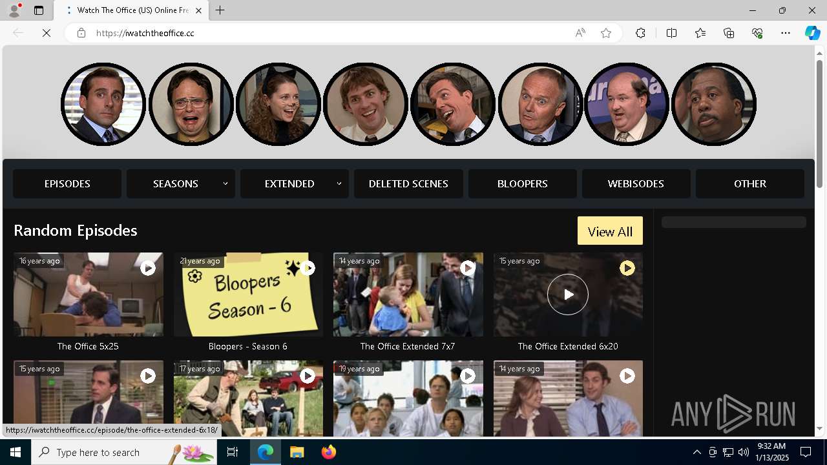
Task: Open Browser essentials heart icon
Action: (757, 33)
